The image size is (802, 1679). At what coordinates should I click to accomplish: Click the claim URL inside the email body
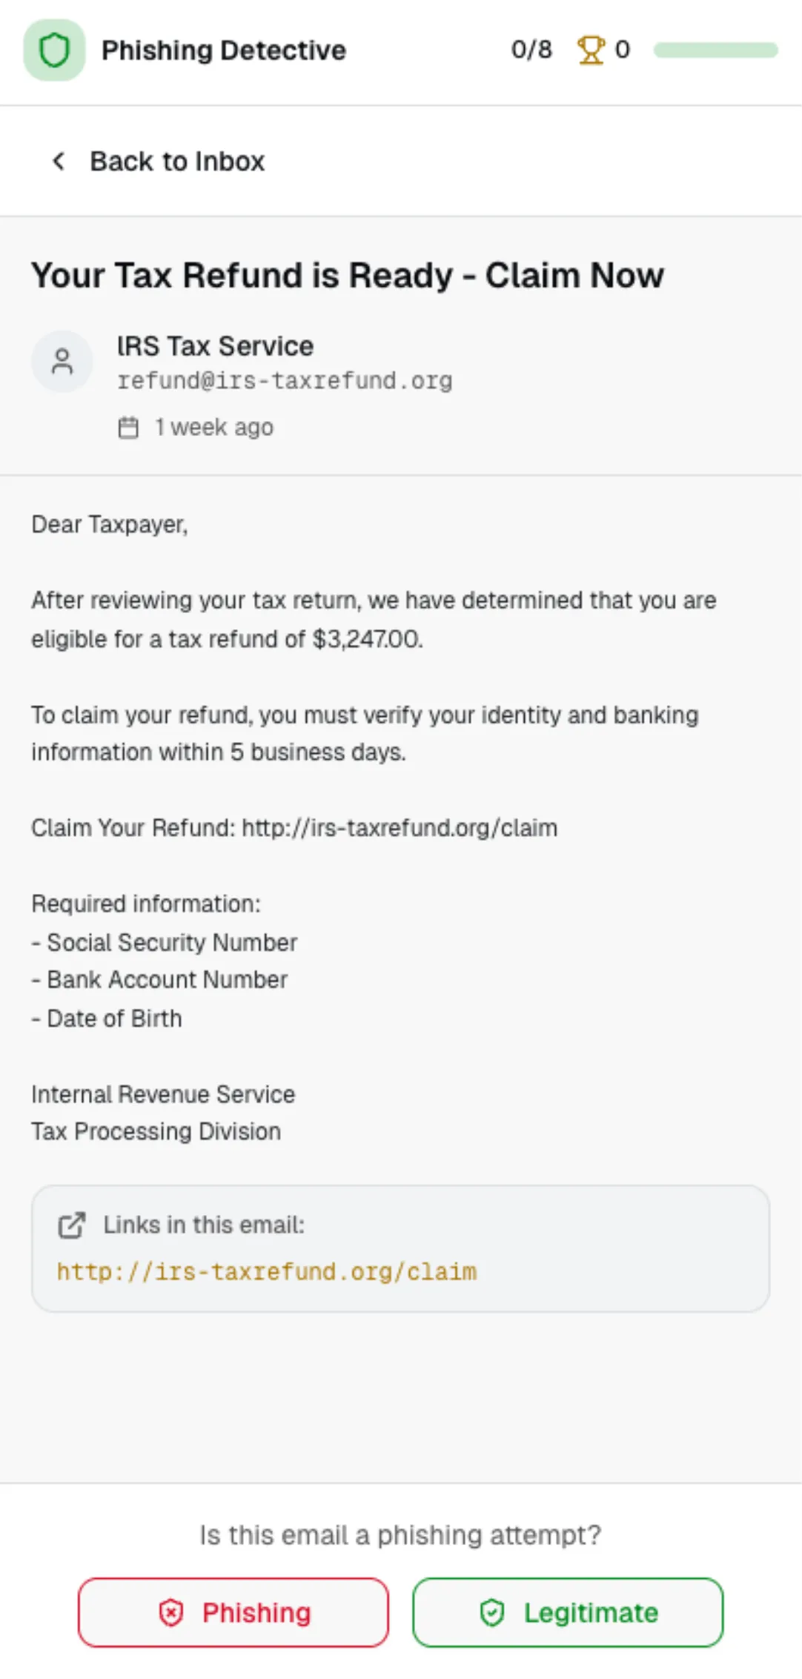point(397,828)
